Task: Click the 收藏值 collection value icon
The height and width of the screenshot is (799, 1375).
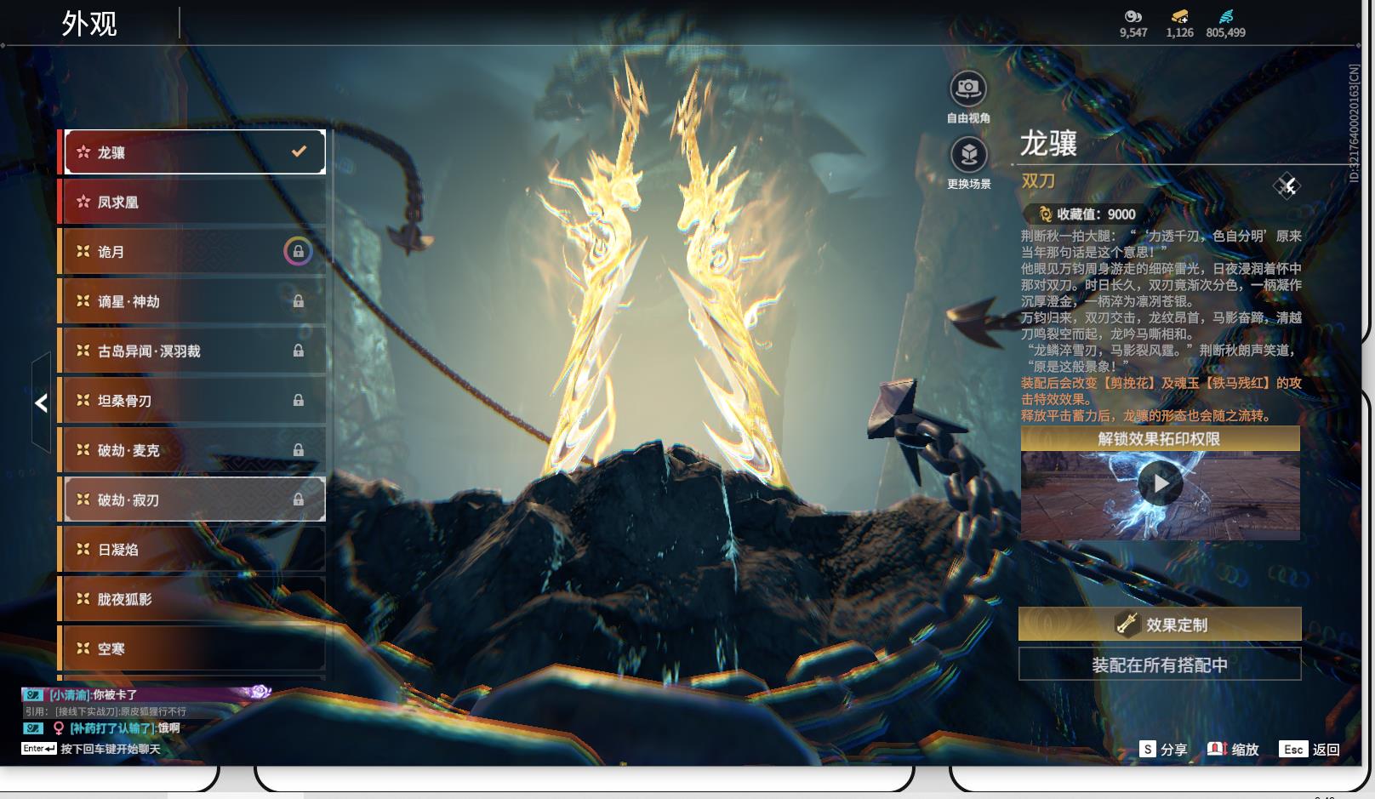Action: click(x=1045, y=214)
